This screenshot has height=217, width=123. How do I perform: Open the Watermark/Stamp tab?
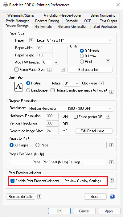[x=21, y=15]
